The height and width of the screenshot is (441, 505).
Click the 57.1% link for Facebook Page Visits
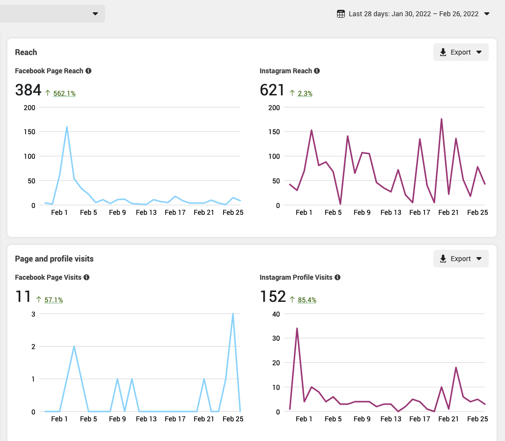55,300
